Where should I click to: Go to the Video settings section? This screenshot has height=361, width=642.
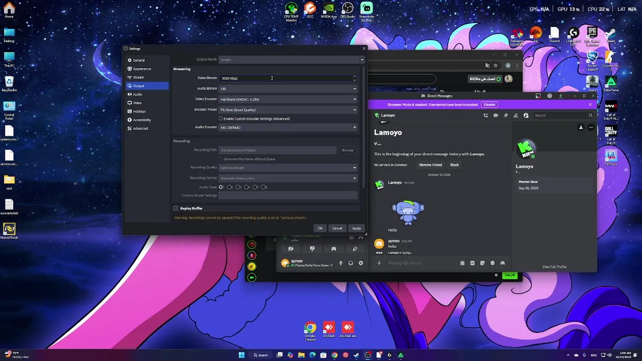tap(147, 103)
